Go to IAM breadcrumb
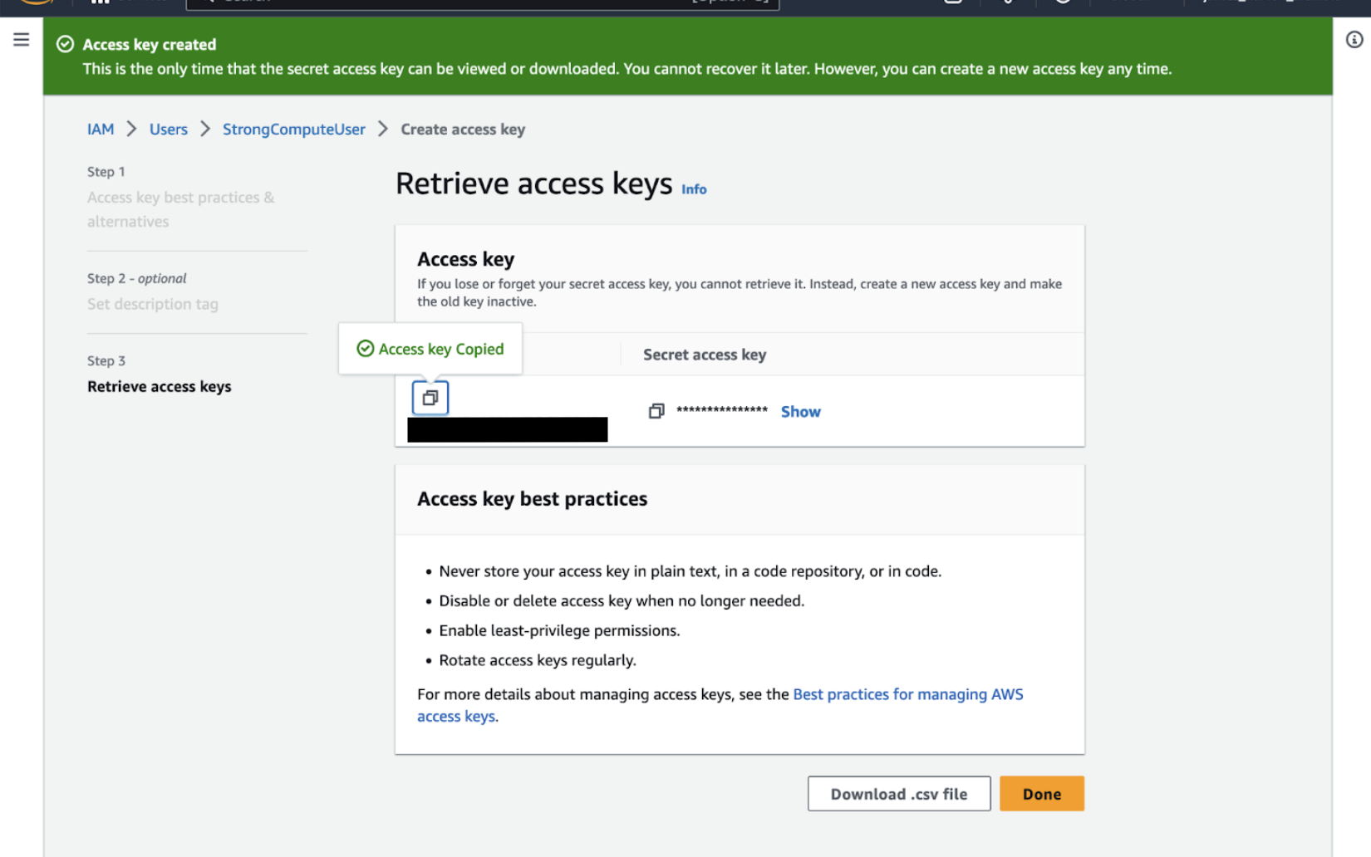The width and height of the screenshot is (1371, 857). pos(101,130)
